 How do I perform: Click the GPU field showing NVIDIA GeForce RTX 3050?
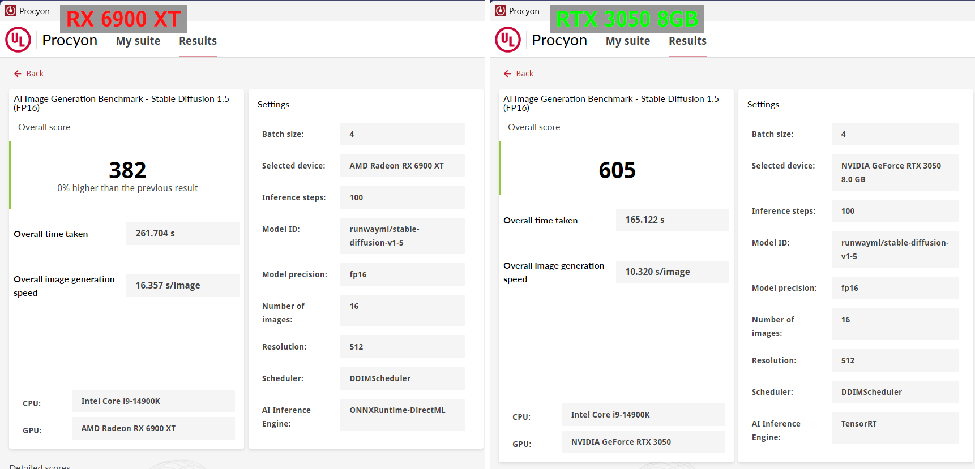[x=643, y=442]
